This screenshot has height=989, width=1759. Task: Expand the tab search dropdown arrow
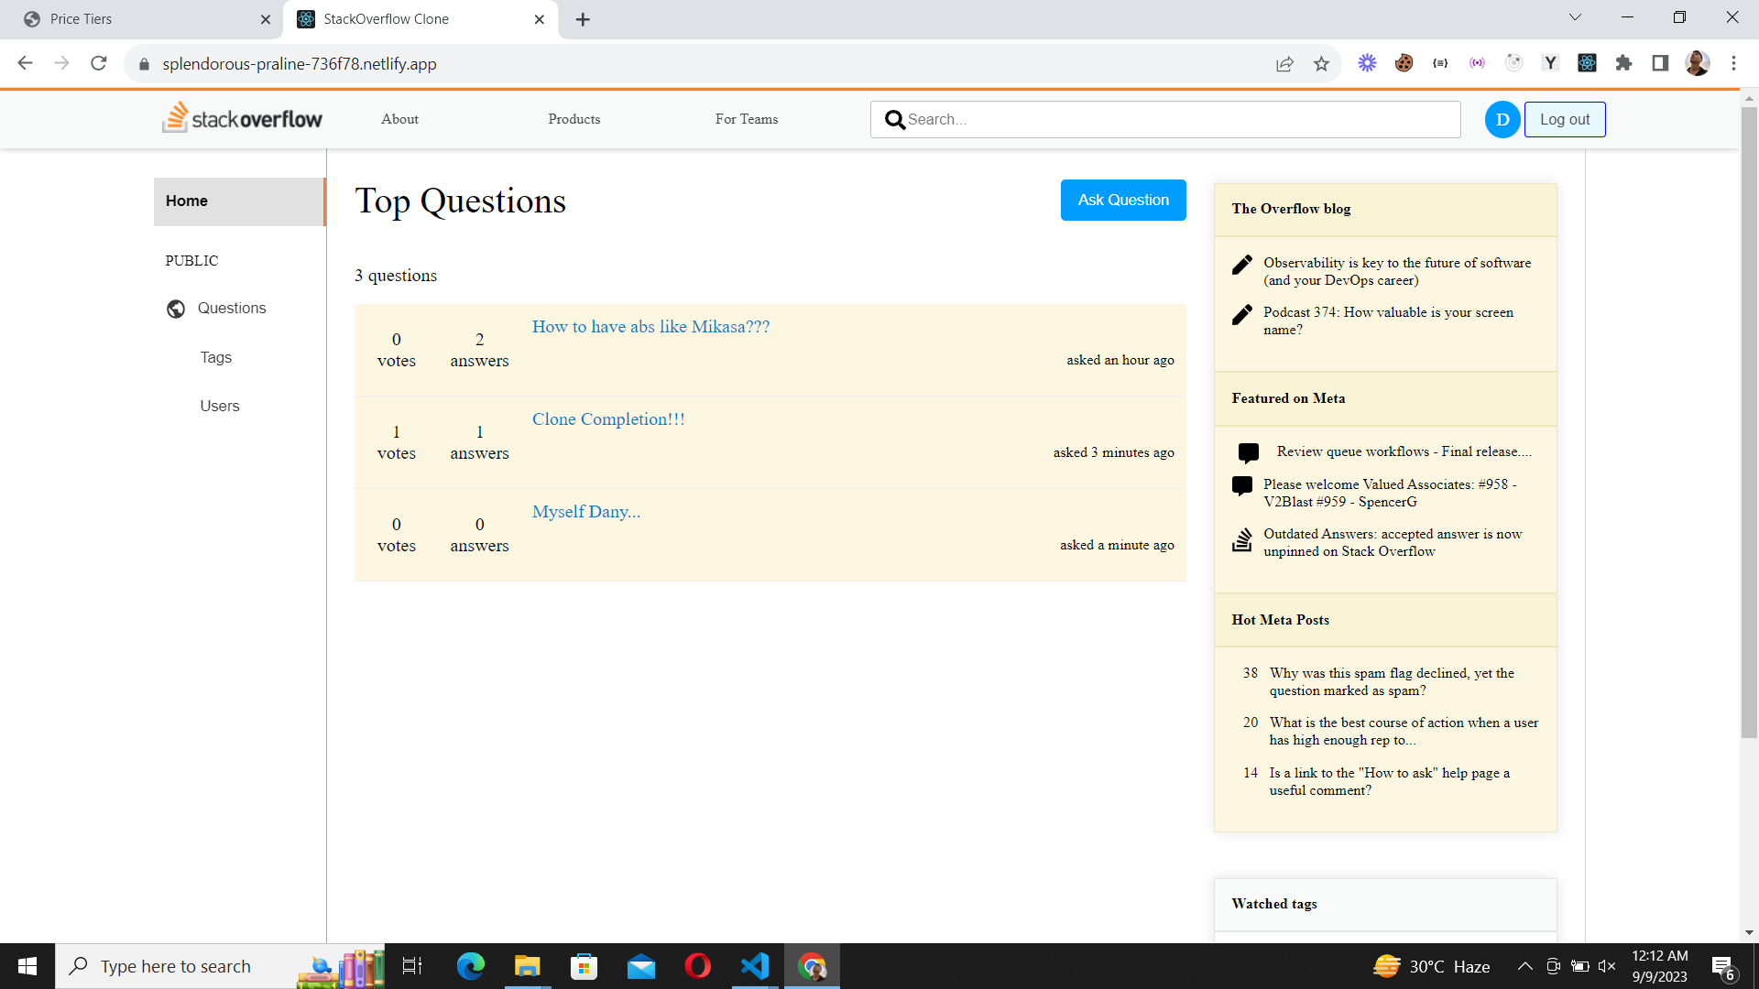tap(1575, 17)
